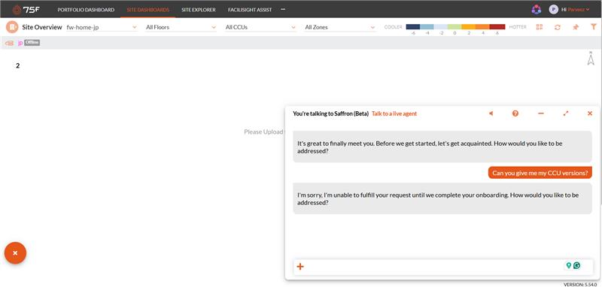Expand the All Floors dropdown

(181, 27)
